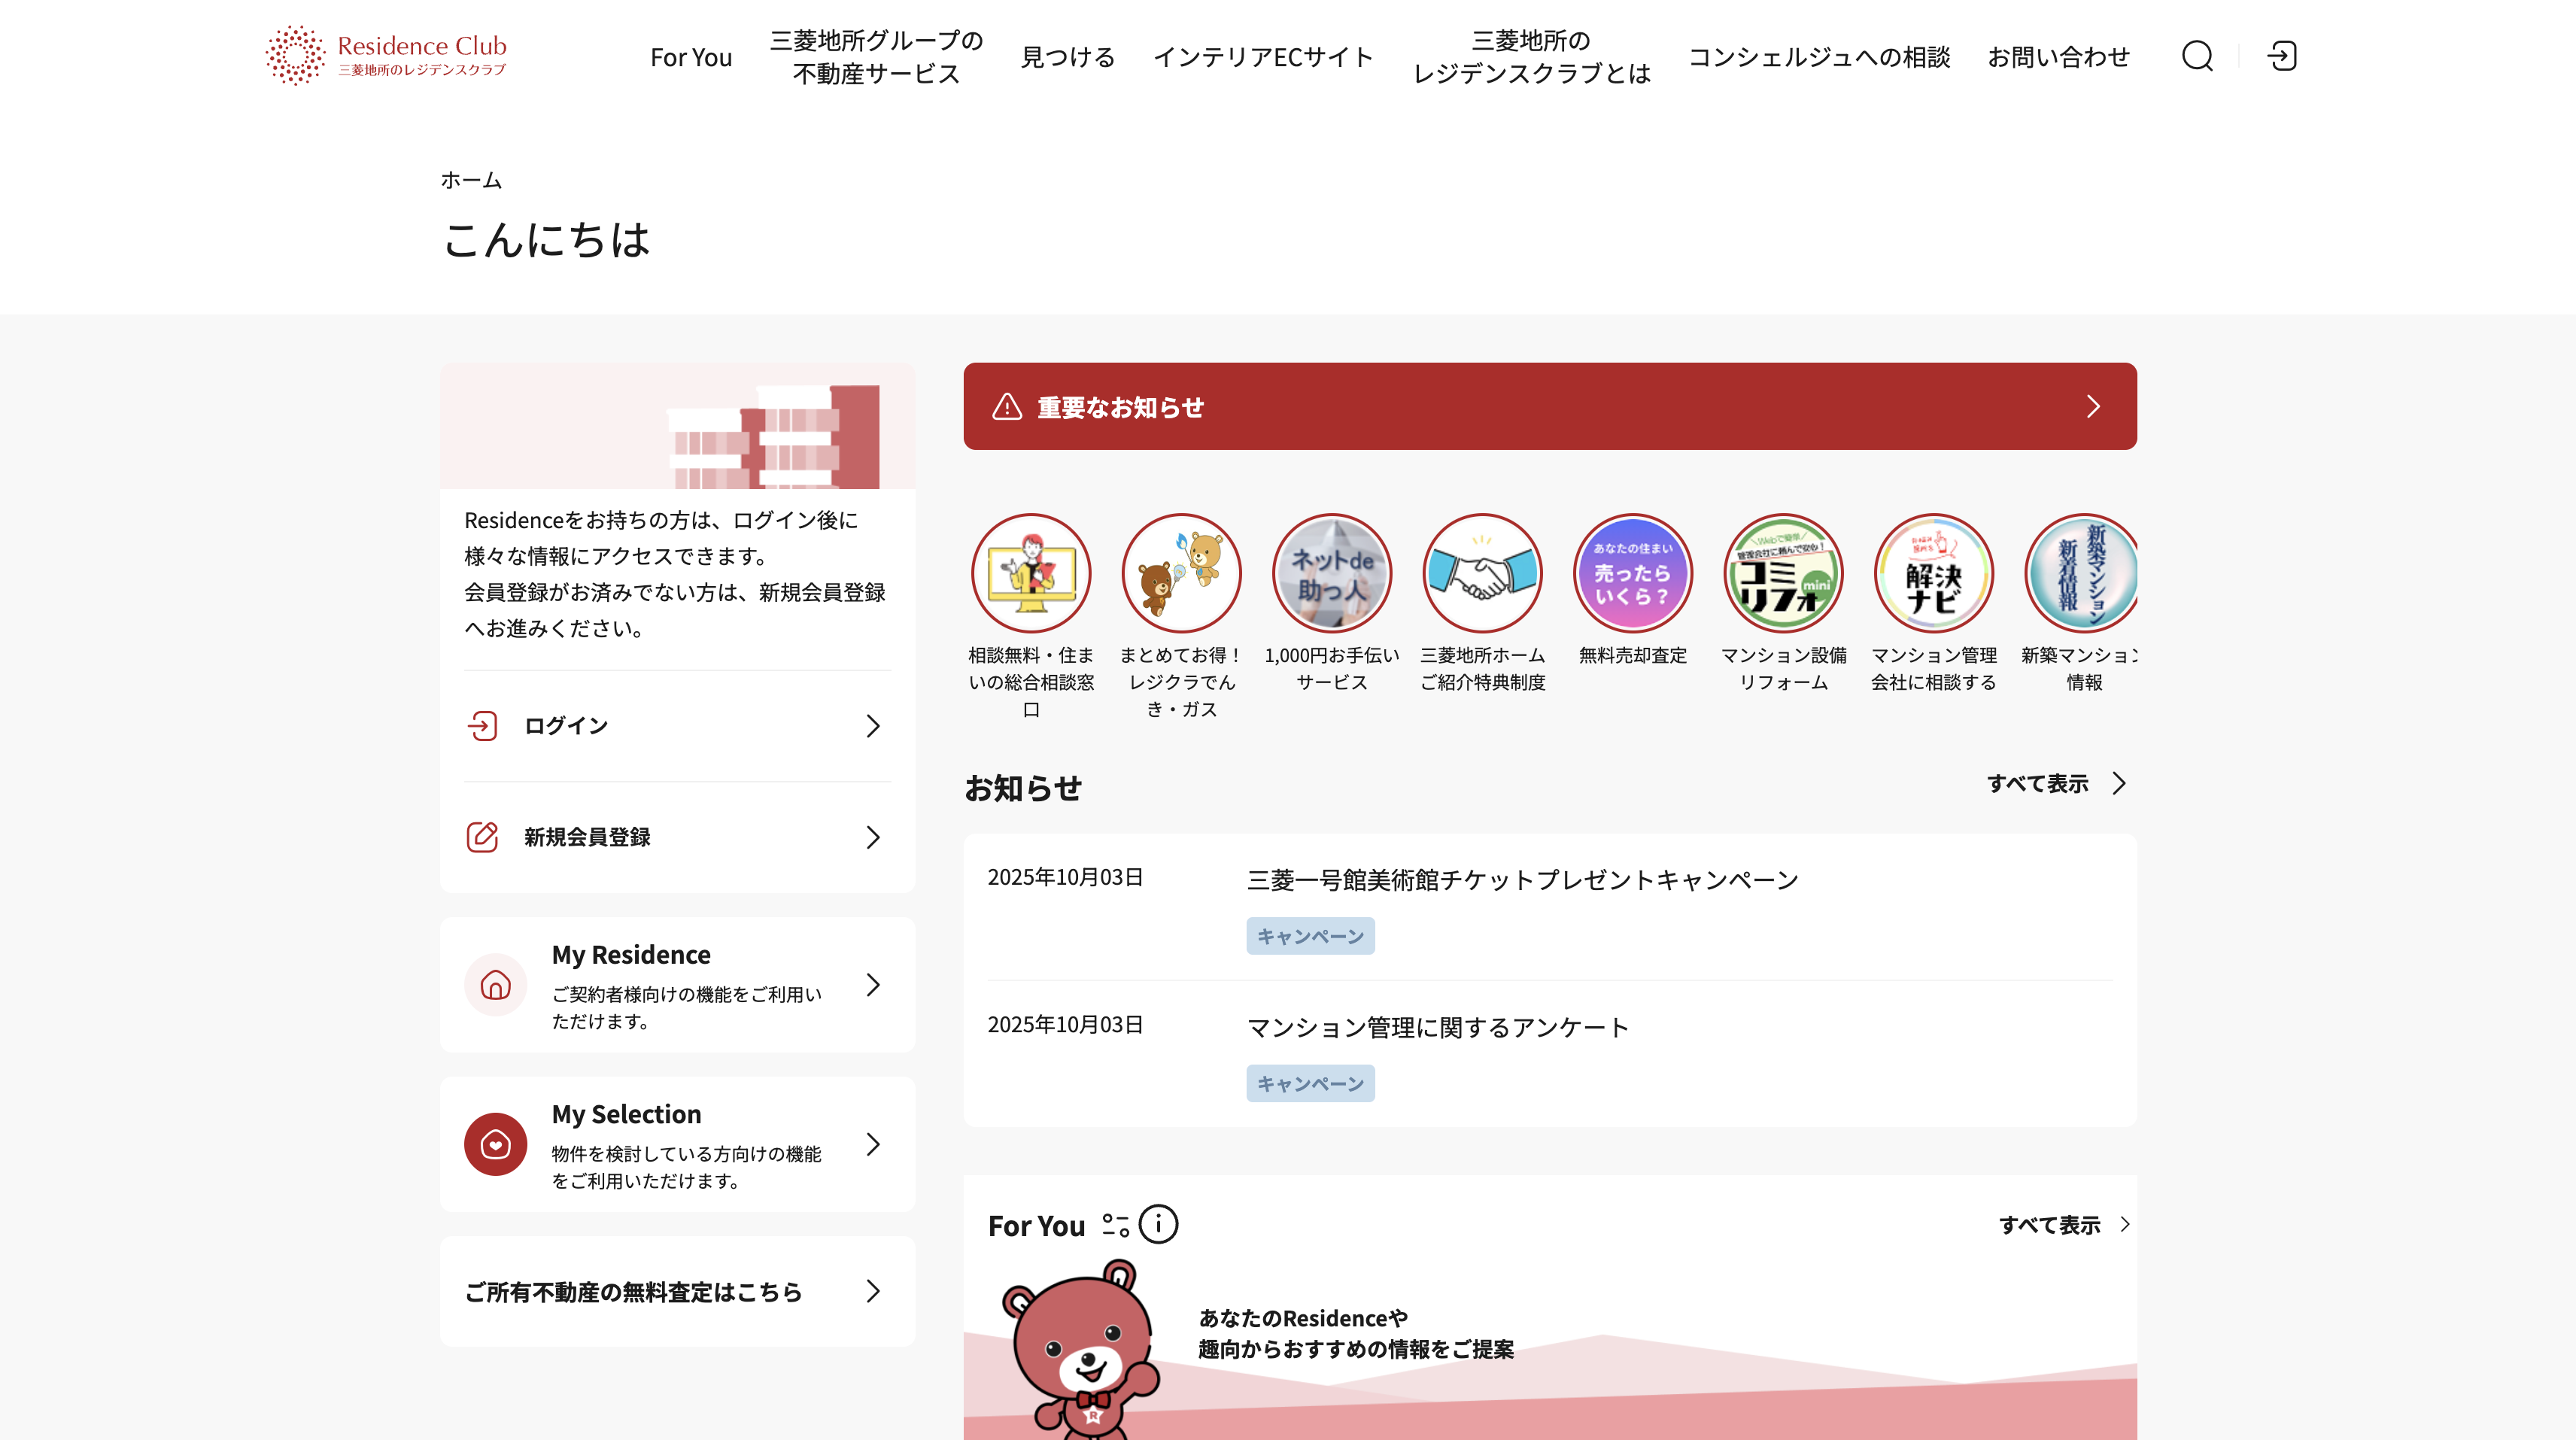Open the 解決ナビ management consultation icon

pos(1933,574)
